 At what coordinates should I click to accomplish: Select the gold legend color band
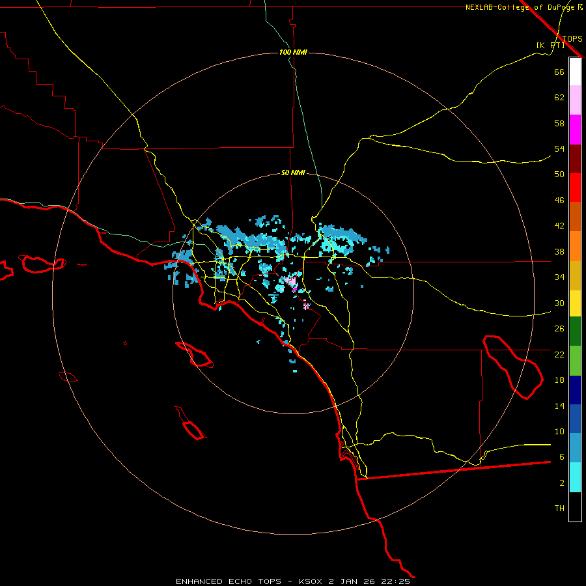(x=575, y=276)
